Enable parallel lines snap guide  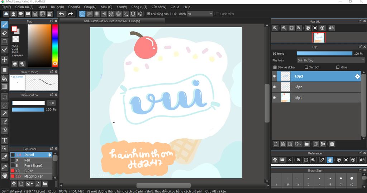coord(89,14)
